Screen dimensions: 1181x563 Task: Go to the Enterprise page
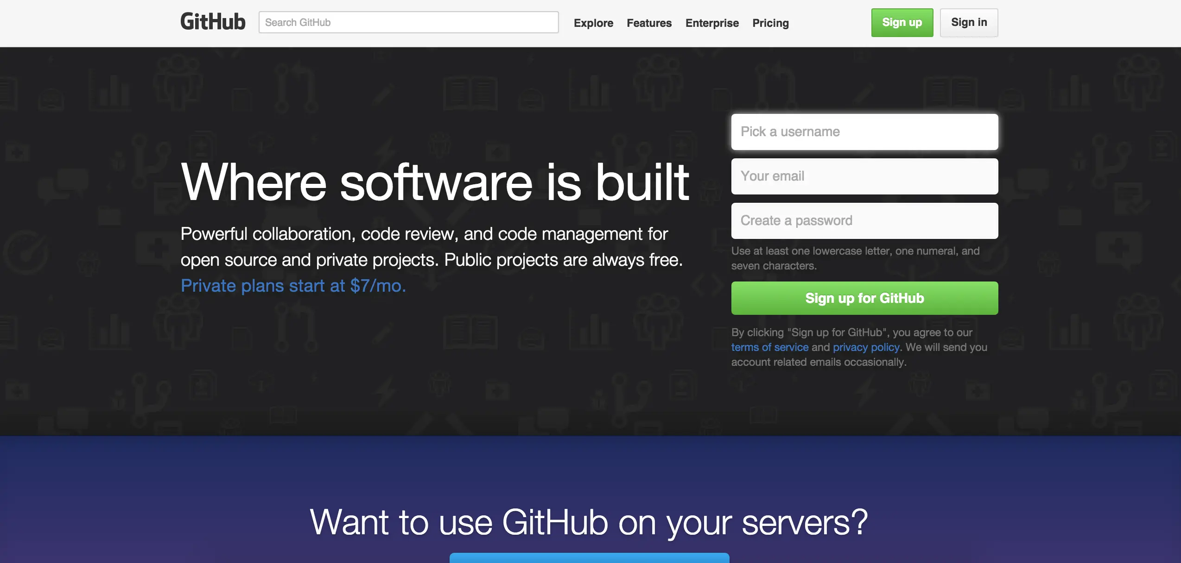tap(712, 23)
